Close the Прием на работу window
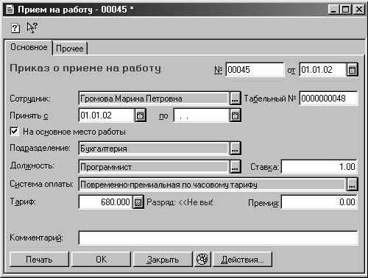This screenshot has width=368, height=278. pyautogui.click(x=359, y=10)
